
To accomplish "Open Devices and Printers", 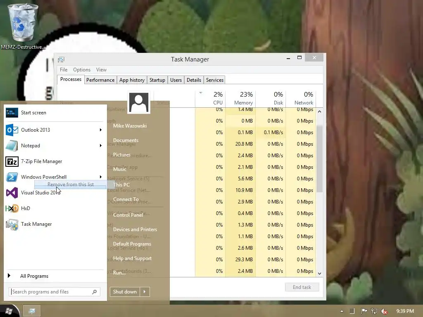I will click(x=135, y=229).
